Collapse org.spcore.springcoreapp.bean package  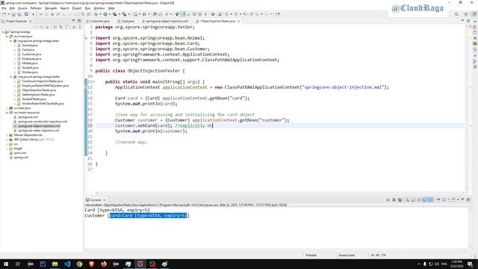pos(11,40)
